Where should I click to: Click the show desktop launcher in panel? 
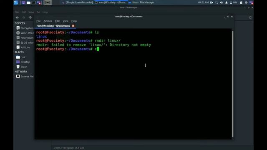23,2
